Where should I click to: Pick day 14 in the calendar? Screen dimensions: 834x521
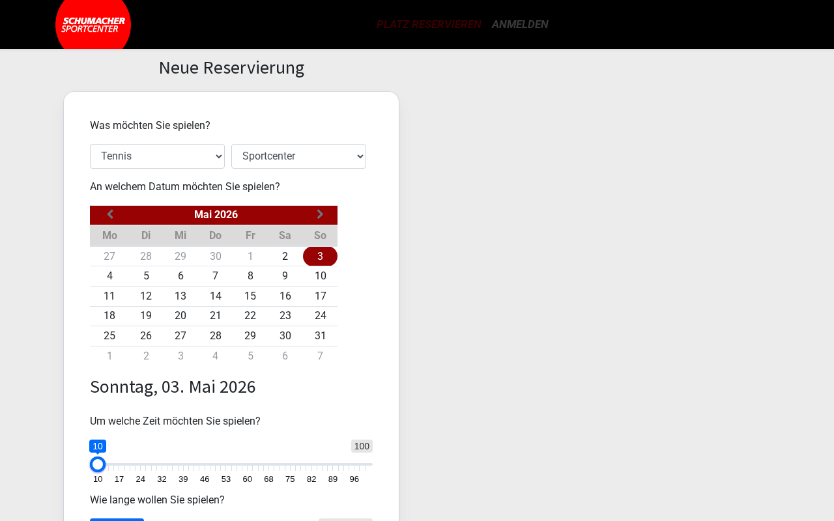[x=216, y=296]
